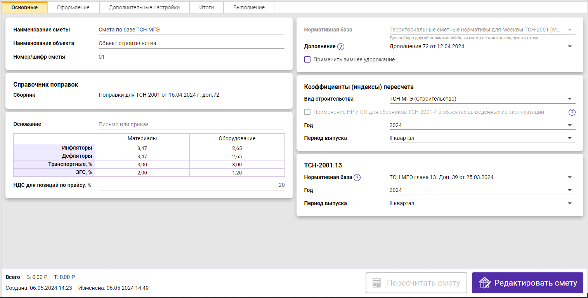The image size is (588, 298).
Task: Open help icon next to ТСН-2001.13 Нормативная база
Action: (x=357, y=178)
